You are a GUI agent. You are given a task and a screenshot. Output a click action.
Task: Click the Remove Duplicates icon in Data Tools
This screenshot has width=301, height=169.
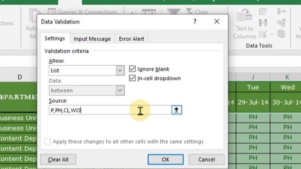263,23
